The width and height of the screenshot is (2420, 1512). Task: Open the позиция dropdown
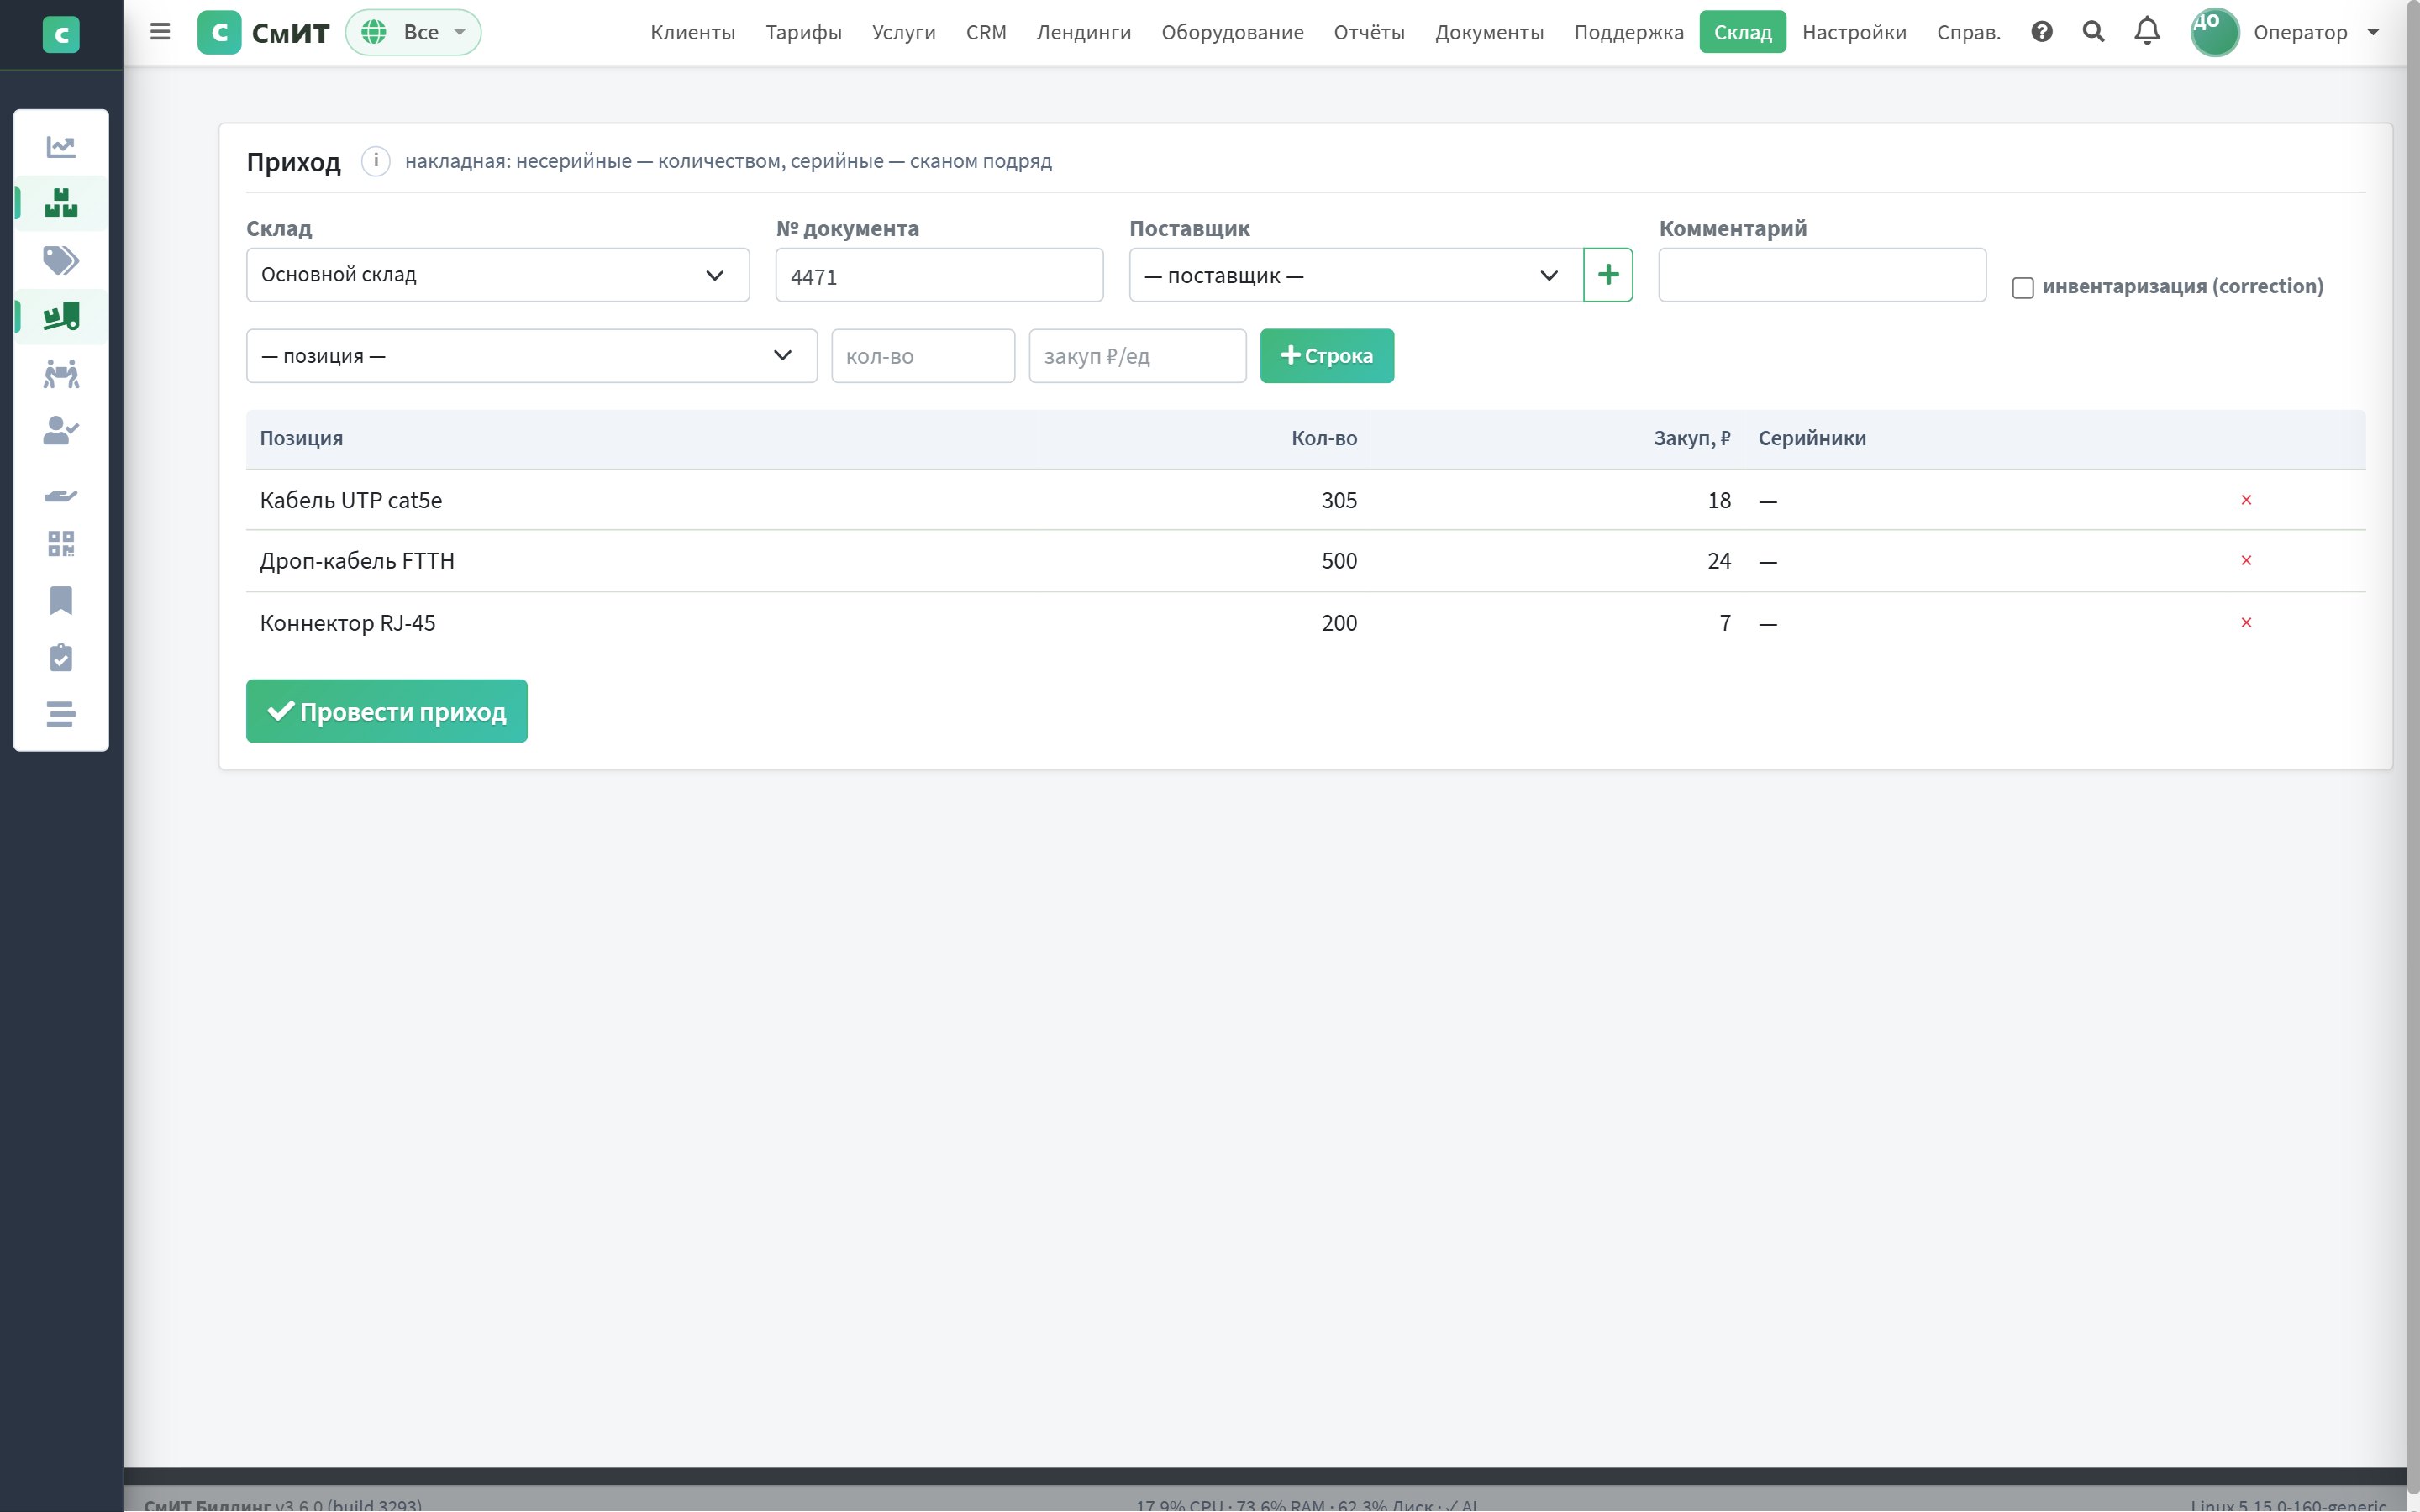click(532, 356)
